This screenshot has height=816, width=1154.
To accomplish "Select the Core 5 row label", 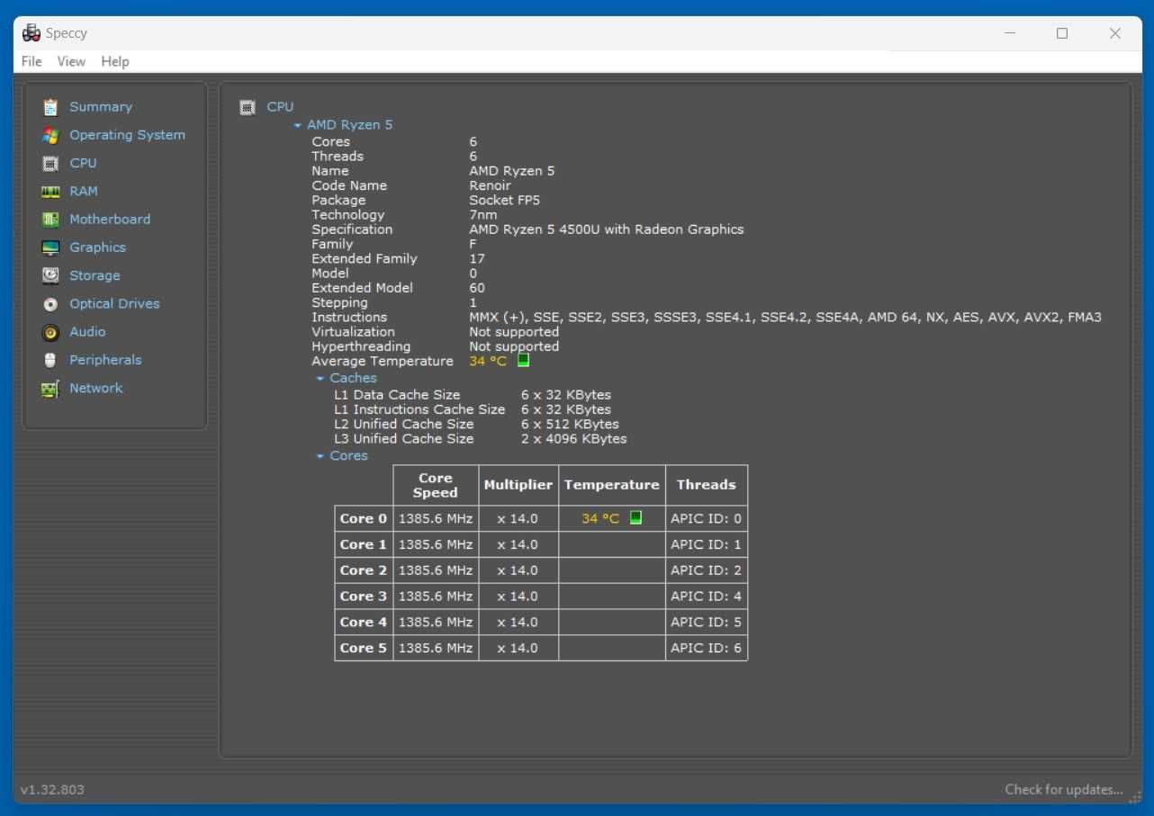I will [x=364, y=648].
